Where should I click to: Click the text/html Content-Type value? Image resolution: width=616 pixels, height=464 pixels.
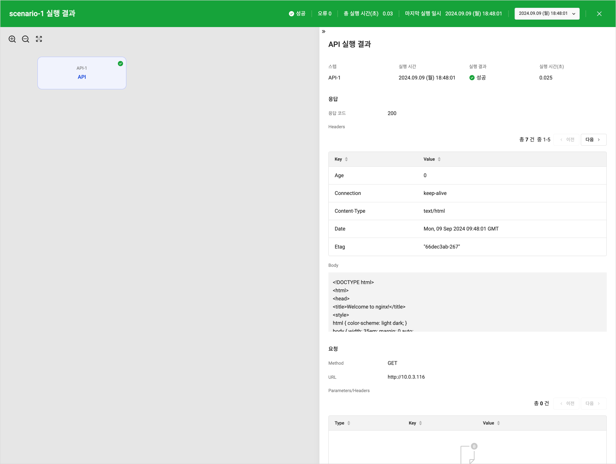click(x=434, y=211)
